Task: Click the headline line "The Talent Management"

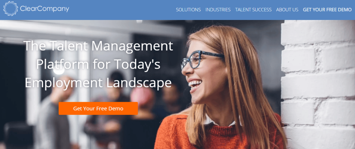Action: [x=98, y=46]
